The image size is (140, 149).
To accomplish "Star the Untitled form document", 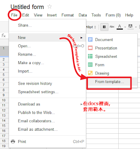I will coord(50,6).
